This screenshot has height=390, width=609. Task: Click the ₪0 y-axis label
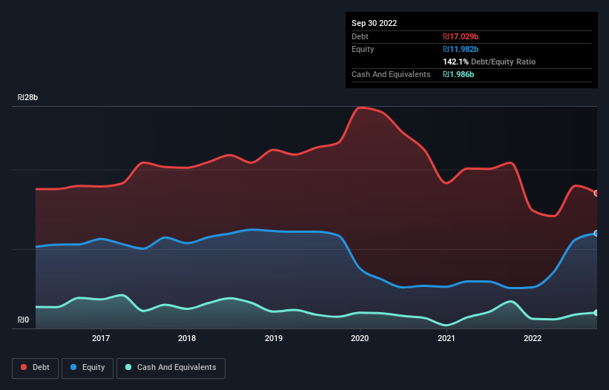tap(23, 320)
